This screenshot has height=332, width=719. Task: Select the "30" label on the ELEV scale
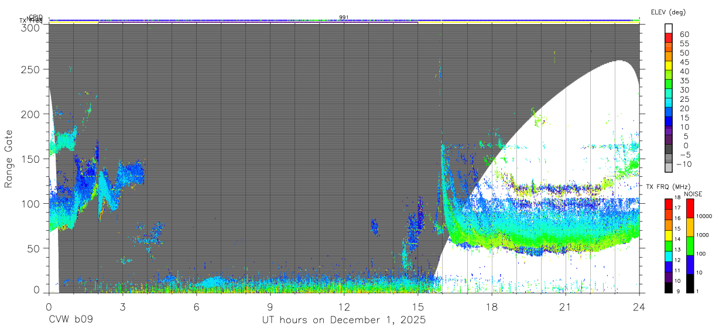tap(684, 90)
